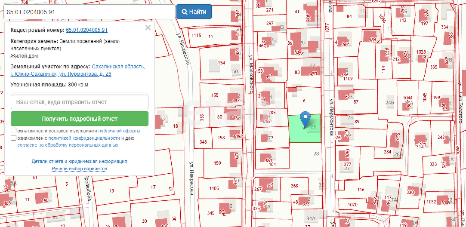466x227 pixels.
Task: Open политикой конфиденциальности link
Action: (x=84, y=138)
